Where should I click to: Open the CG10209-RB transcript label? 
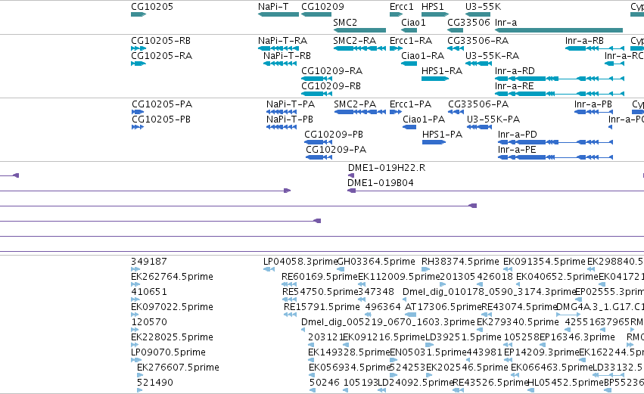[x=331, y=86]
